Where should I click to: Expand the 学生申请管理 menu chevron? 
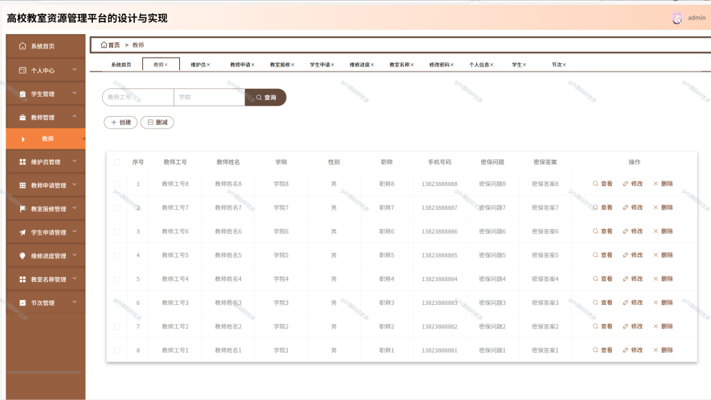coord(74,232)
